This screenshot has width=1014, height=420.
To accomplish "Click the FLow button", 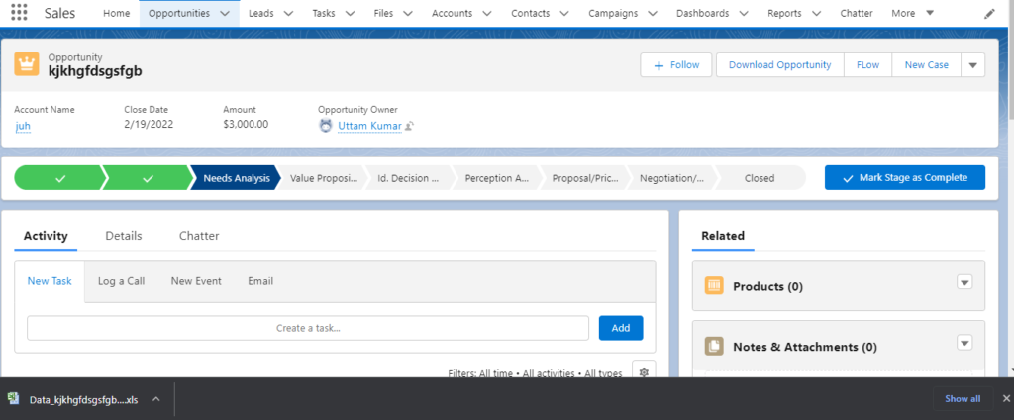I will tap(867, 64).
